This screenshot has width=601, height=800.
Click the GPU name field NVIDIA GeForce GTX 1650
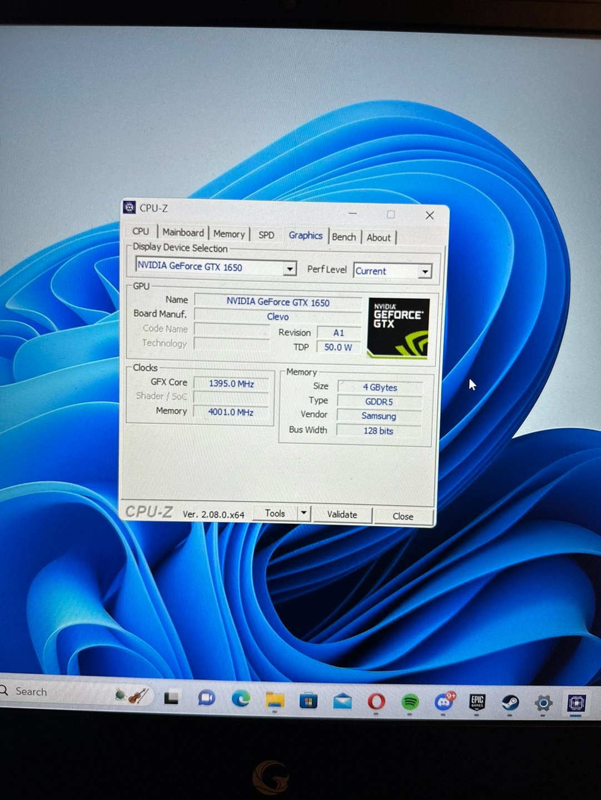[x=278, y=302]
